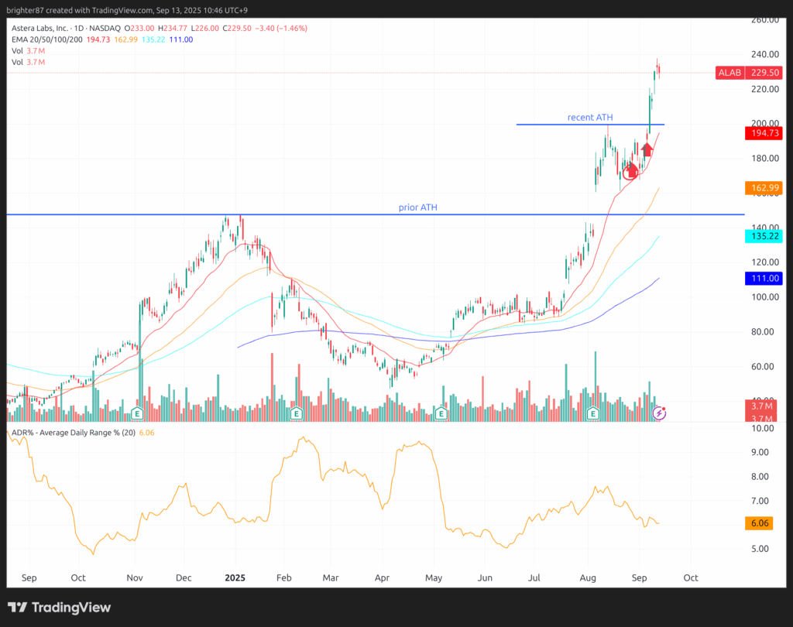Click the 80.00 price scale label
This screenshot has height=627, width=793.
tap(764, 332)
